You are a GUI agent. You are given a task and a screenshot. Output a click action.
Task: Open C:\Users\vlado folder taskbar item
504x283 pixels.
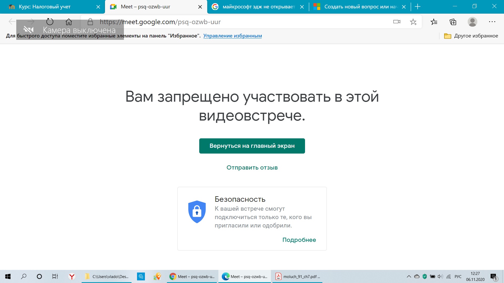point(107,276)
